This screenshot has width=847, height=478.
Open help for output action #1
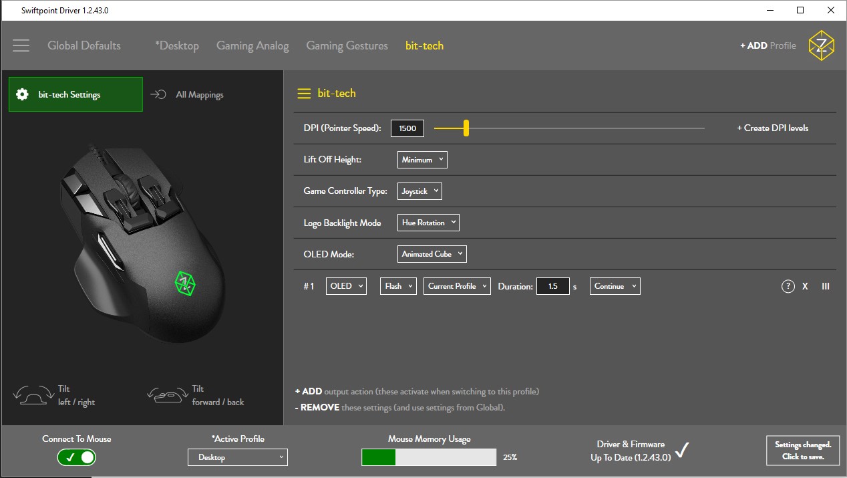pos(788,286)
